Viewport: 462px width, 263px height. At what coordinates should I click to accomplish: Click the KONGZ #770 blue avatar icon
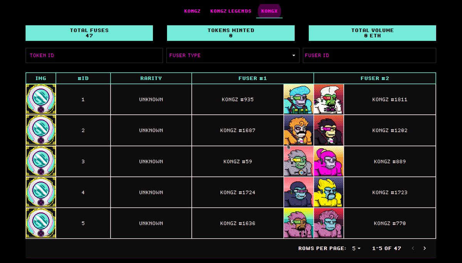(329, 223)
